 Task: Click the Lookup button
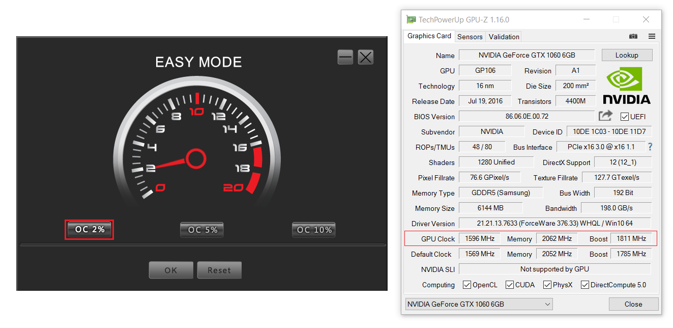627,55
